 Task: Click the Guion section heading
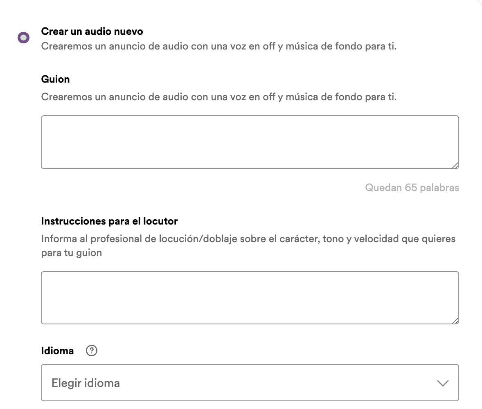coord(55,79)
